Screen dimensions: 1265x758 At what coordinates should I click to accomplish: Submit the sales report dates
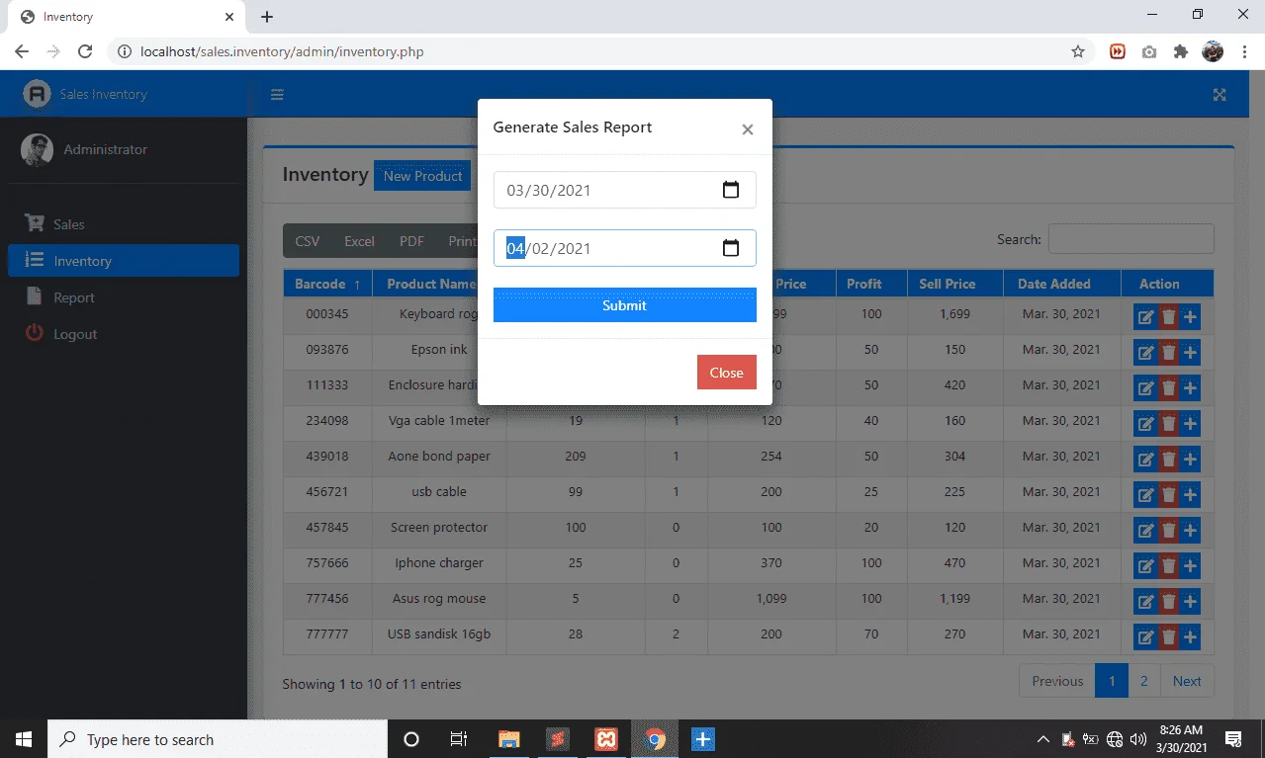coord(624,305)
